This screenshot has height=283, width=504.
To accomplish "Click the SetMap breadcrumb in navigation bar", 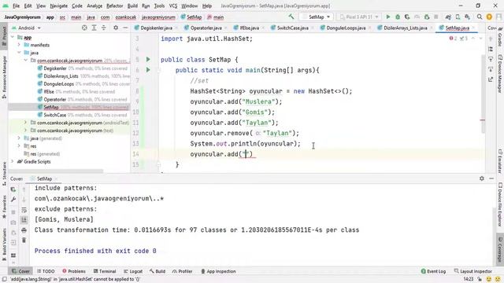I will pos(191,17).
